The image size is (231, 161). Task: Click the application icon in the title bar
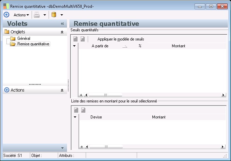coord(6,6)
